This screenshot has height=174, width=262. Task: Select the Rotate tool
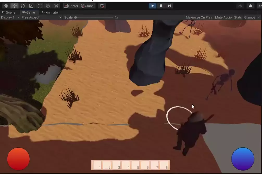23,6
